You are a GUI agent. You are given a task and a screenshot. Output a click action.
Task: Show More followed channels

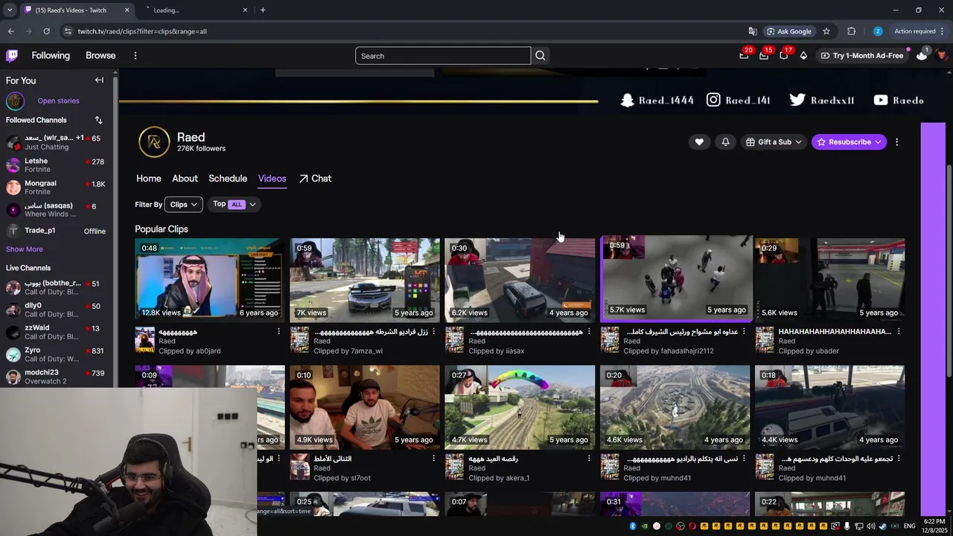click(25, 249)
